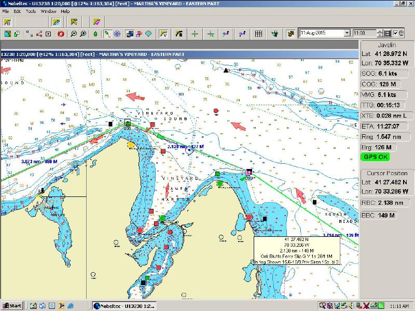Click the 11:00 time input field
This screenshot has height=311, width=415.
[365, 33]
